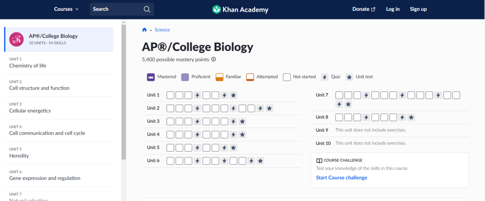Start the first Unit 3 quiz
Image resolution: width=485 pixels, height=201 pixels.
197,121
